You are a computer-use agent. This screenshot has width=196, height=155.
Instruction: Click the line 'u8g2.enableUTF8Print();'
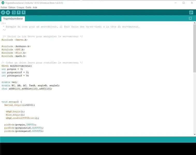click(22, 118)
